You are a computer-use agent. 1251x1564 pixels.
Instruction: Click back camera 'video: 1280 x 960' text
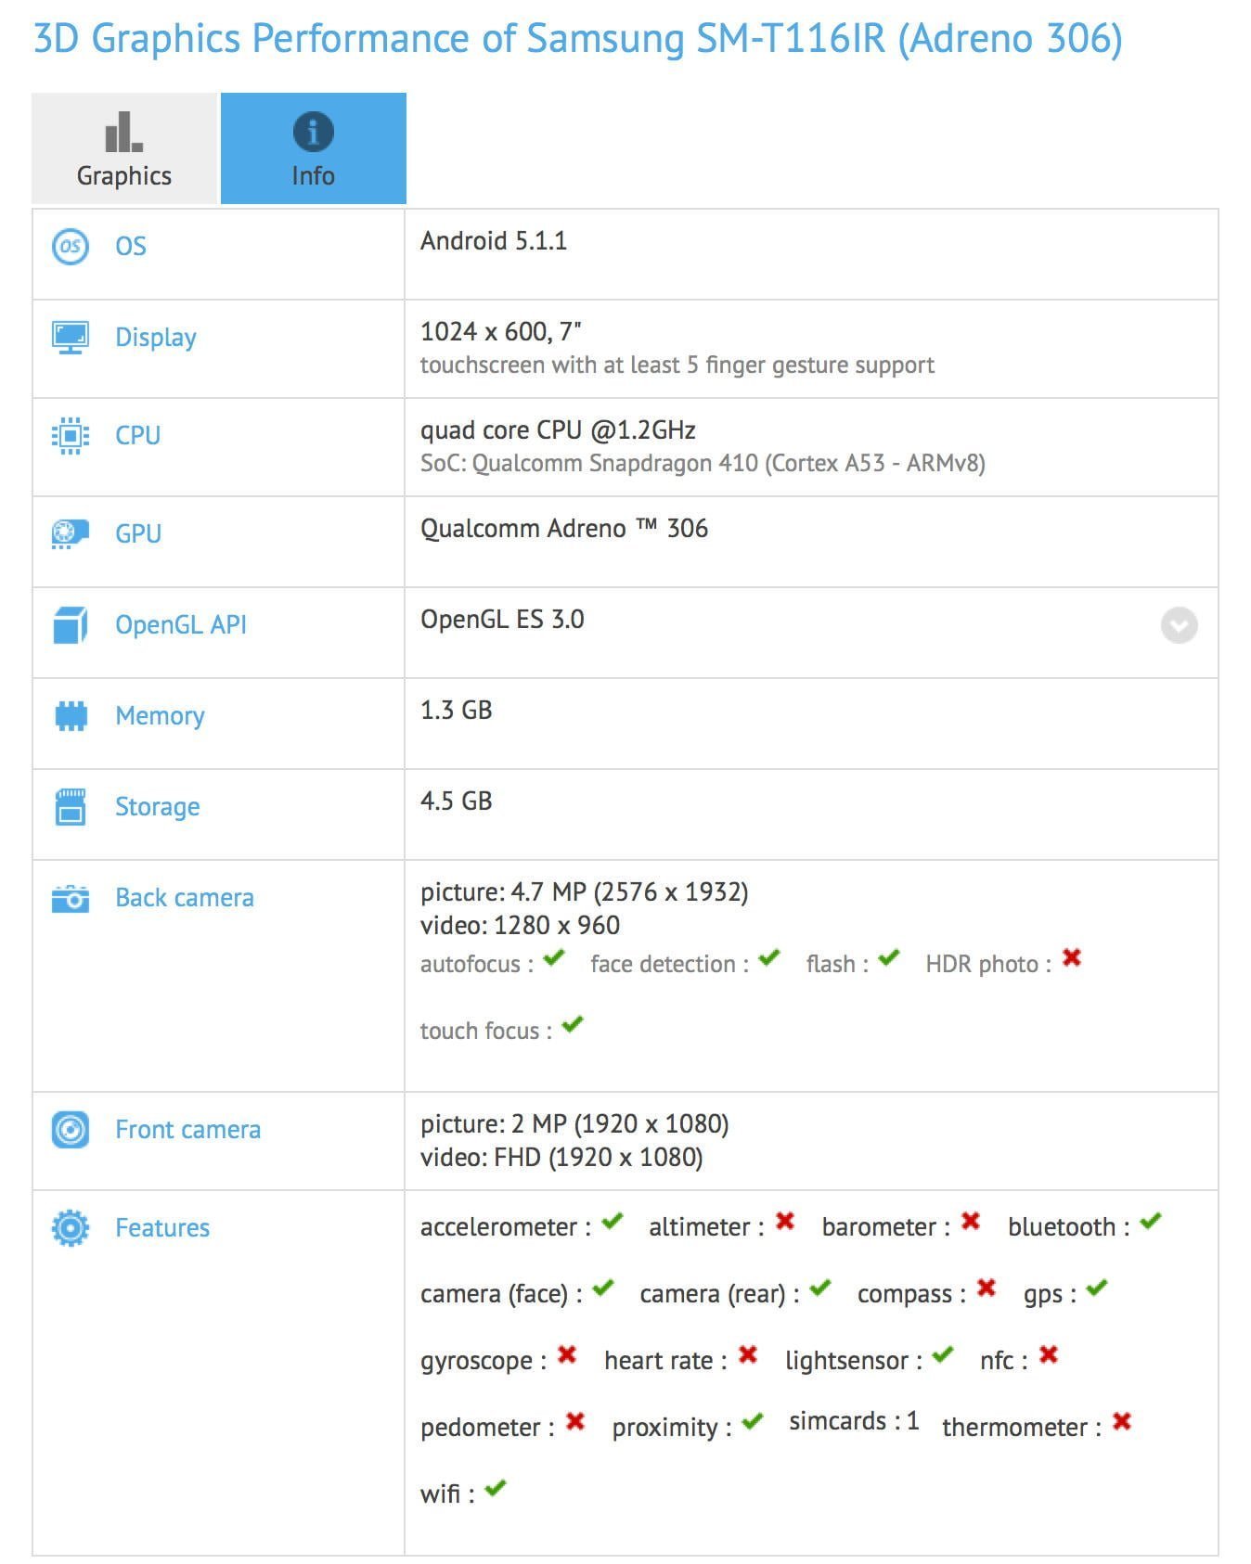[x=521, y=926]
